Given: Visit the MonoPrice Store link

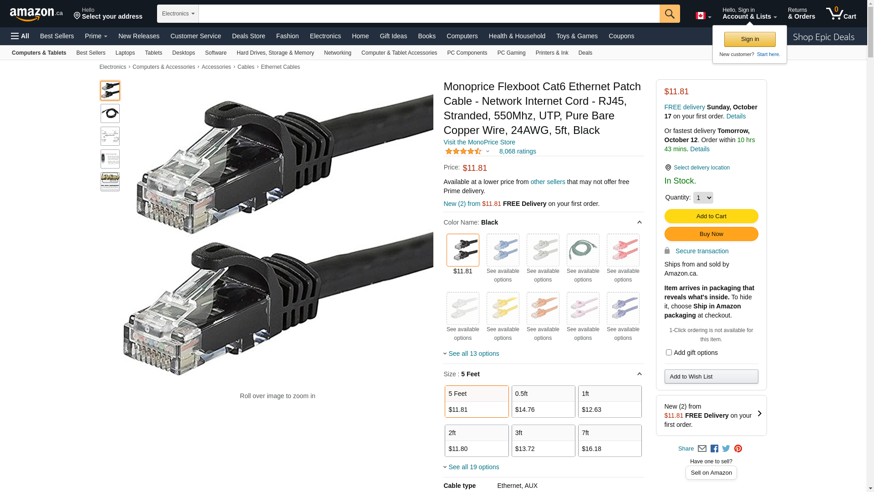Looking at the screenshot, I should (x=479, y=142).
